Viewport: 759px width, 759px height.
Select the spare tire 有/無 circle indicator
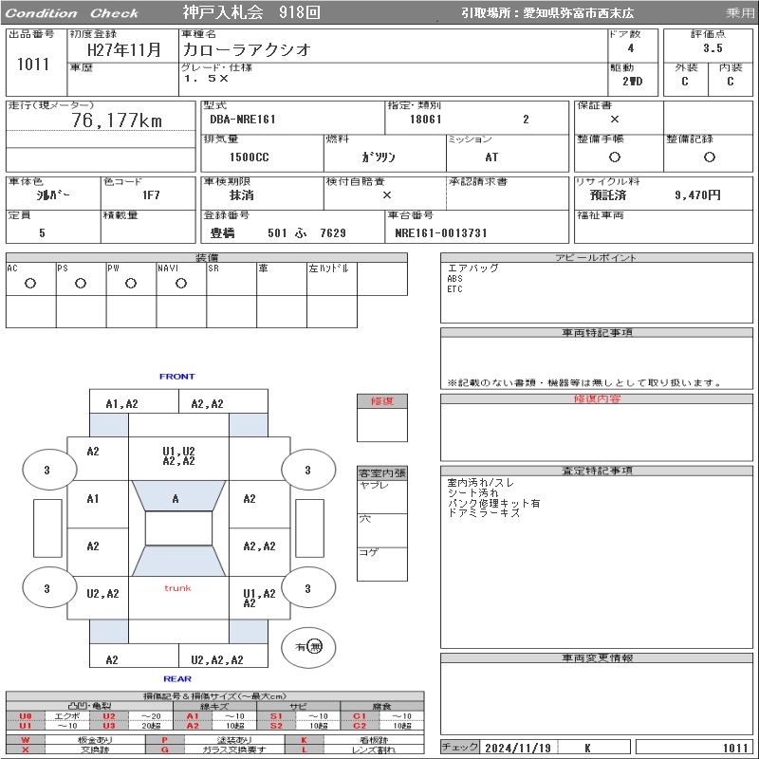308,647
